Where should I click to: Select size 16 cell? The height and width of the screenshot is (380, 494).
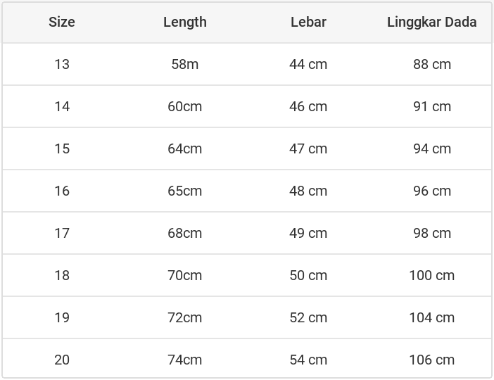[62, 191]
